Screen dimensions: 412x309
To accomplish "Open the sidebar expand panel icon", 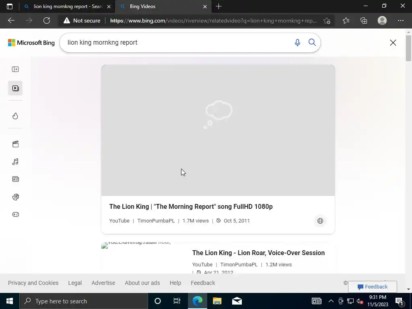I will pos(15,69).
